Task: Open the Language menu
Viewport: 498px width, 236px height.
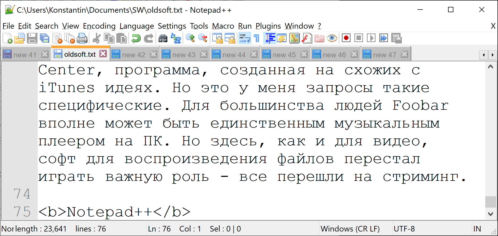Action: coord(137,26)
